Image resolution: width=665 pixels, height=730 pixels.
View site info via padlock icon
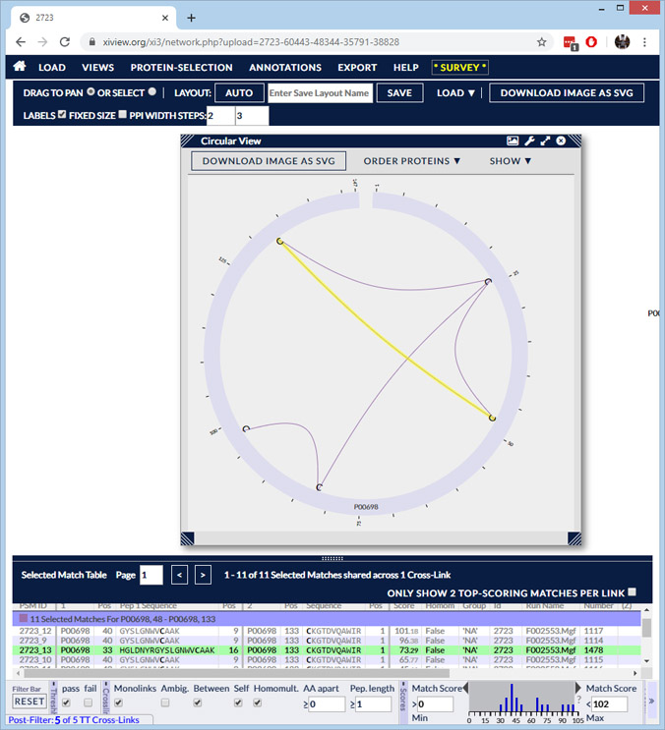tap(92, 42)
